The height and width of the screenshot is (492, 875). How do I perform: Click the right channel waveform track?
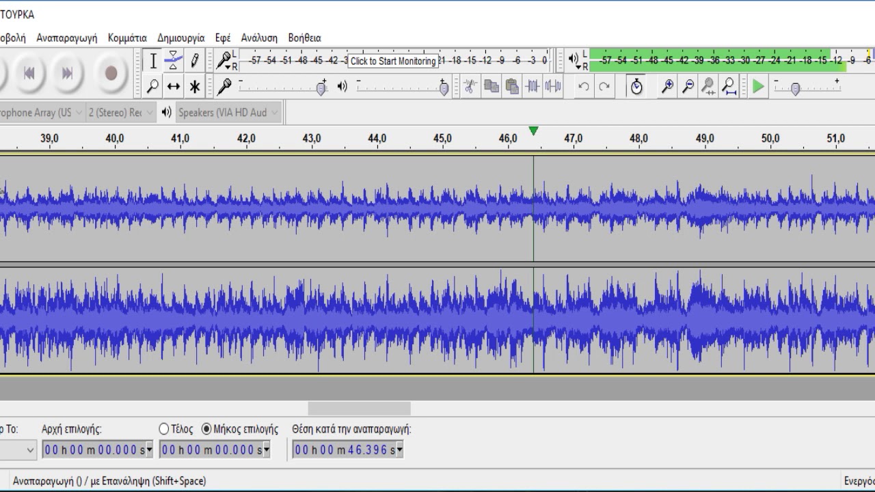[x=437, y=320]
